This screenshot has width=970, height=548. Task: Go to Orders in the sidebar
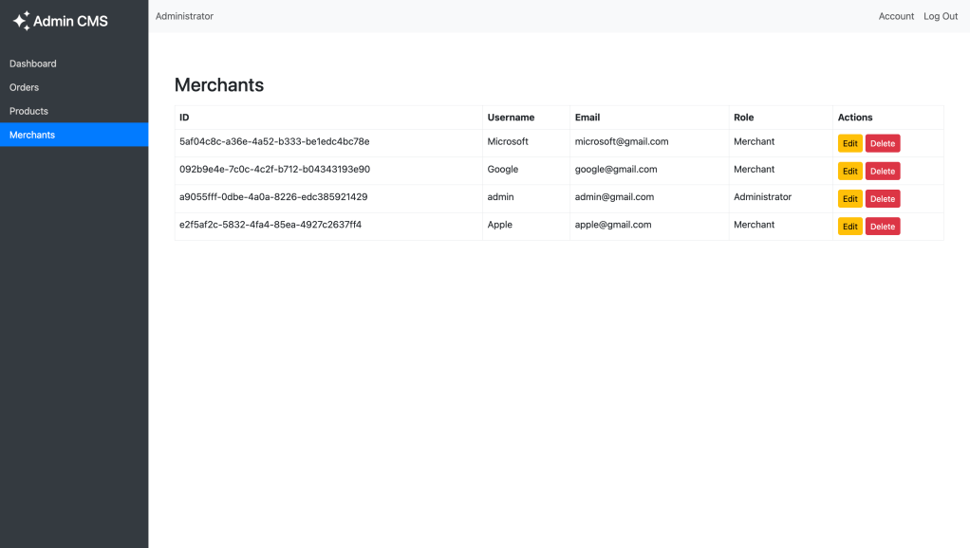[x=25, y=87]
